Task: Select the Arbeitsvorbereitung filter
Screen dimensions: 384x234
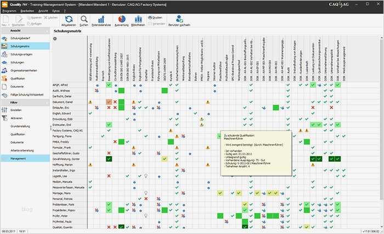Action: pos(25,151)
